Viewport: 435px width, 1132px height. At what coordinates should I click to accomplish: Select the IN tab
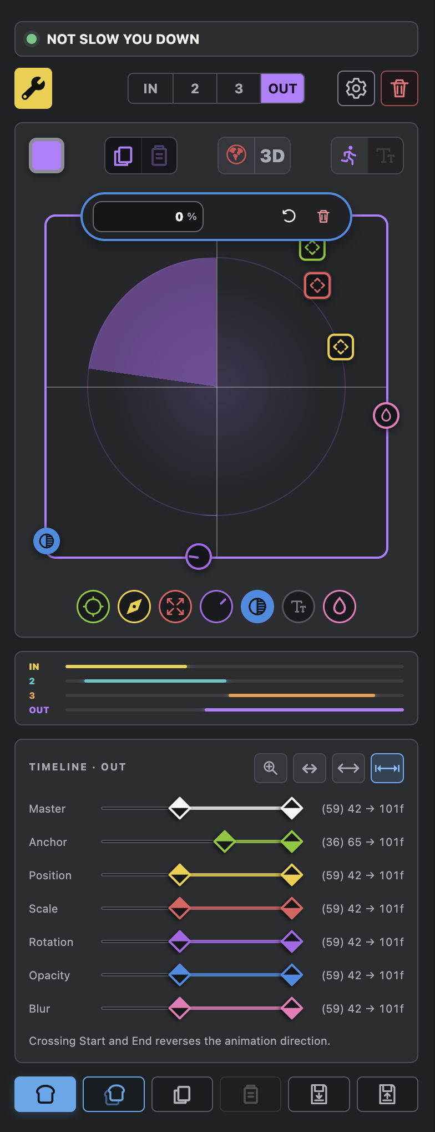tap(150, 88)
